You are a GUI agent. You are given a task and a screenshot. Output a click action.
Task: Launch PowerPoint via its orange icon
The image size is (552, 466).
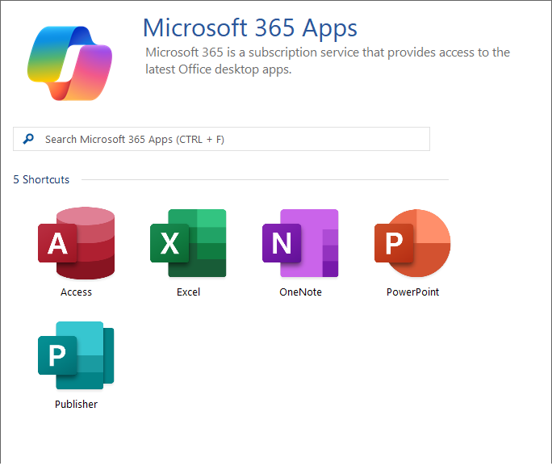click(x=412, y=243)
